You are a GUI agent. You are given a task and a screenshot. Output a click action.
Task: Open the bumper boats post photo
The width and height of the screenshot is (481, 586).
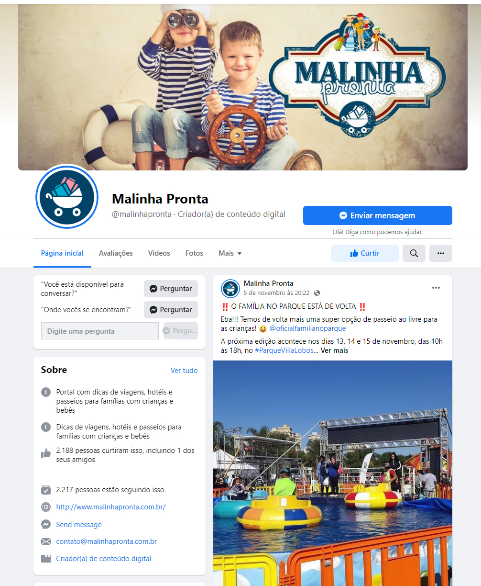tap(333, 473)
